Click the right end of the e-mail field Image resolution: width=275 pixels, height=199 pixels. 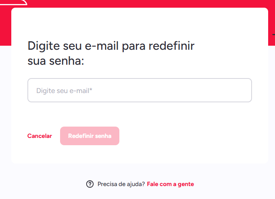click(x=242, y=90)
